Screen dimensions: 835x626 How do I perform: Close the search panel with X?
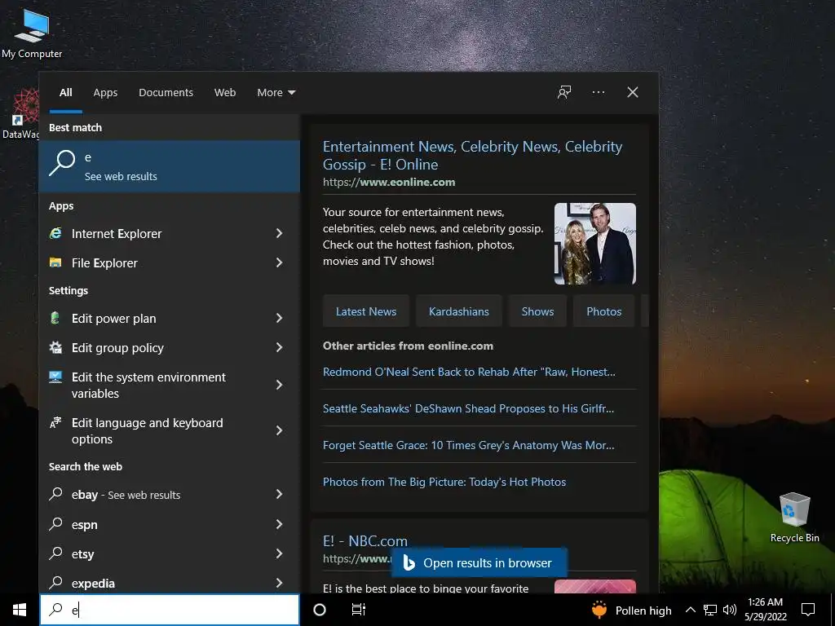(x=633, y=92)
